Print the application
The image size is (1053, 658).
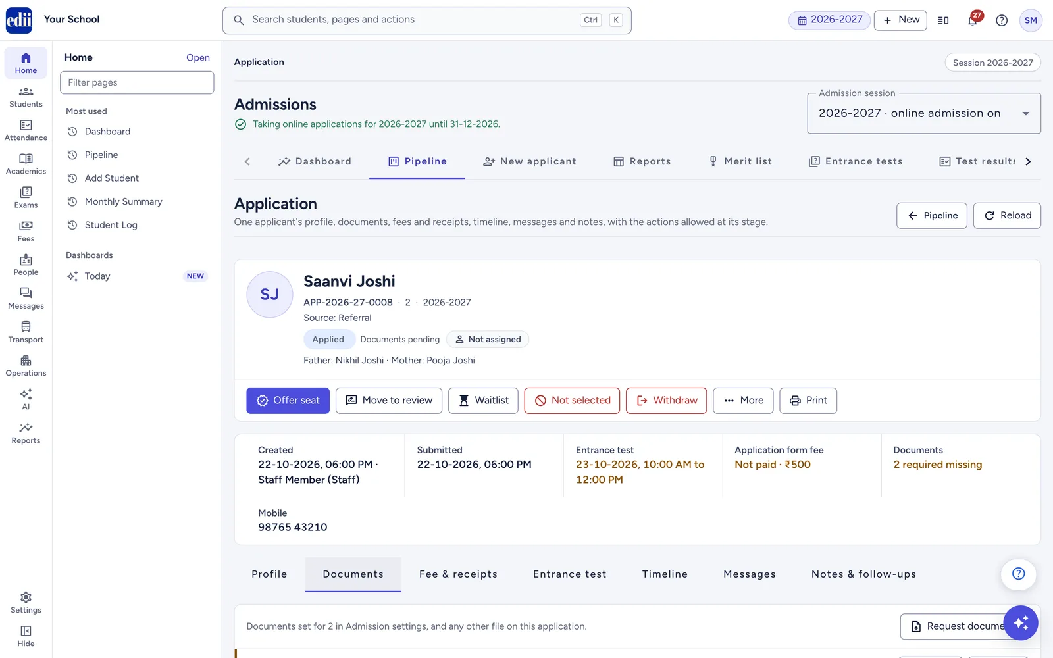point(808,400)
